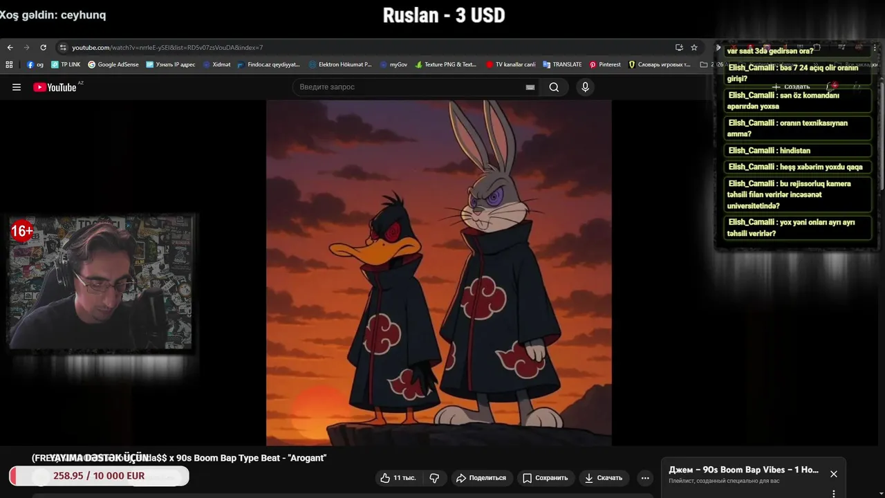Image resolution: width=885 pixels, height=498 pixels.
Task: Go back with the browser back arrow
Action: coord(10,48)
